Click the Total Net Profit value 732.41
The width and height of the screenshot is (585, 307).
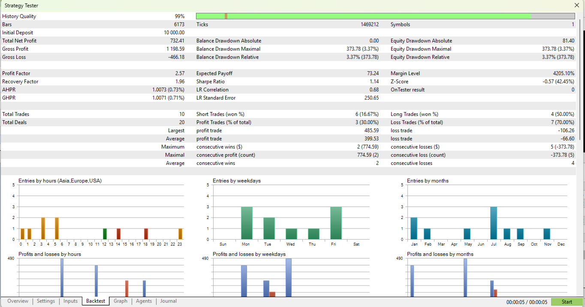[x=177, y=41]
